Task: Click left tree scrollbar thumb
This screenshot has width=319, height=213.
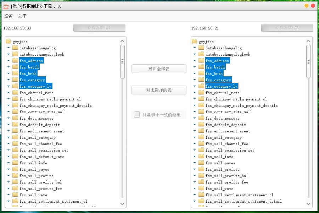Action: 122,61
